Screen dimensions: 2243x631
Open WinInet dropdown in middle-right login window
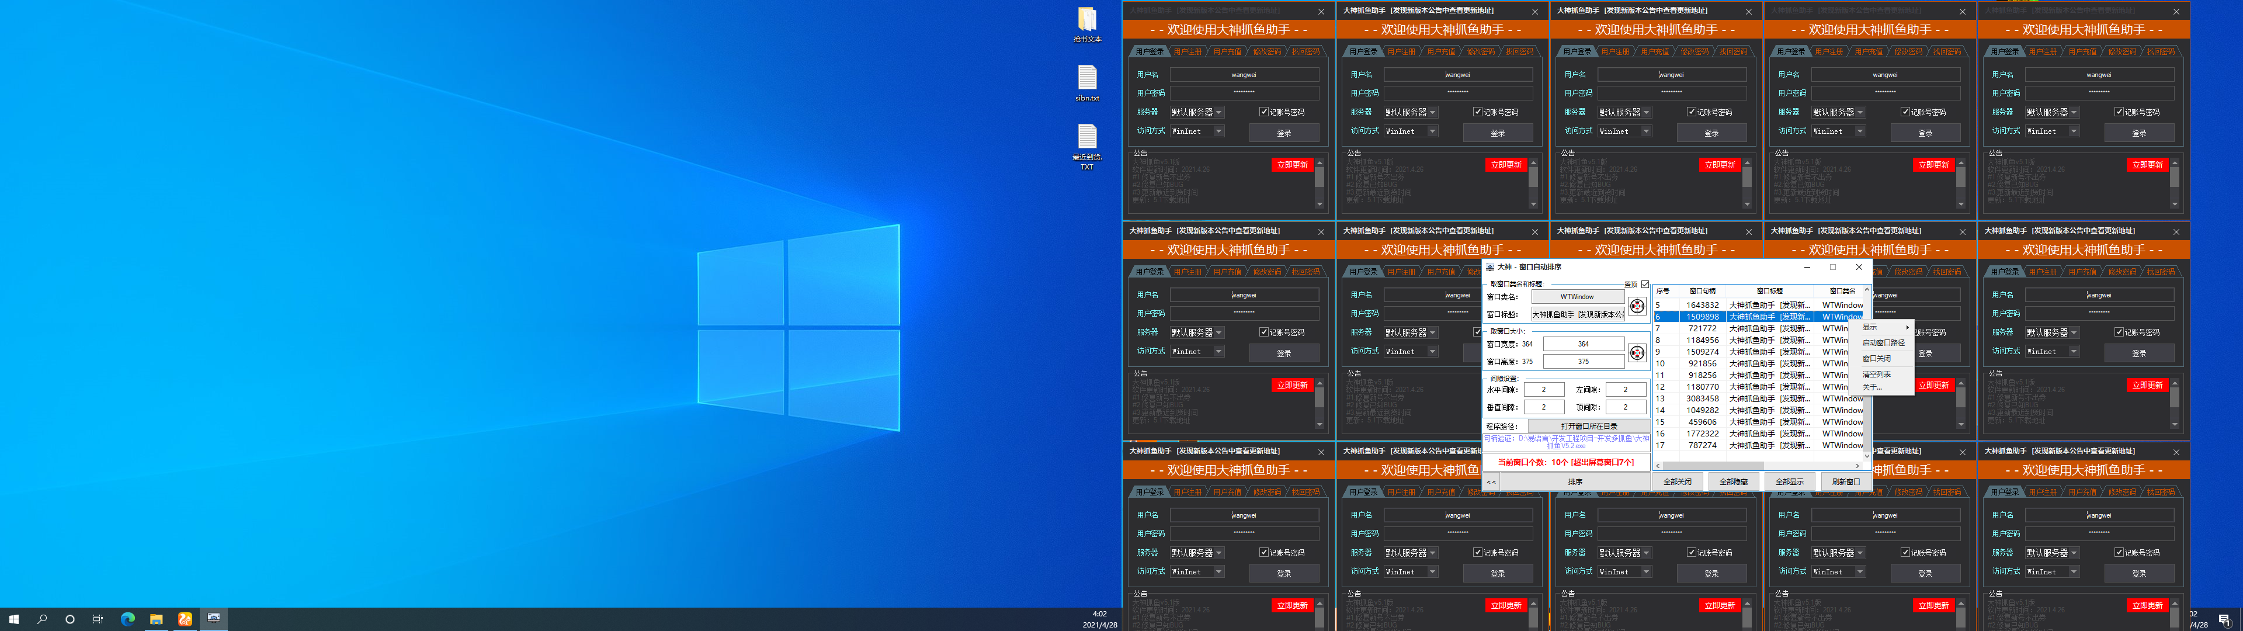pyautogui.click(x=2053, y=352)
